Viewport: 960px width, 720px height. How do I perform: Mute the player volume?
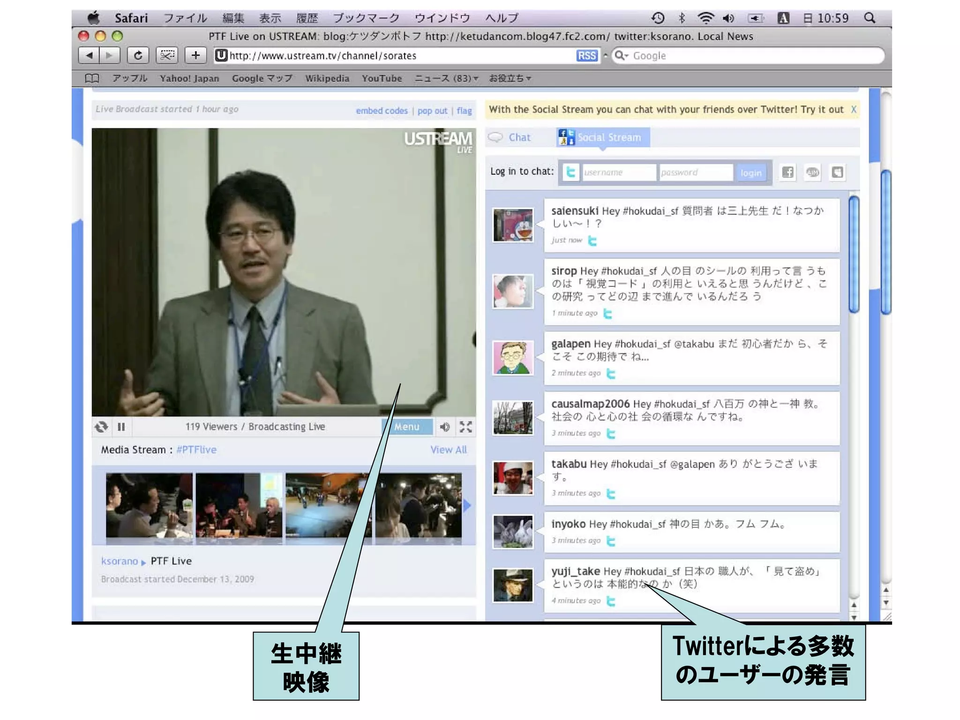pyautogui.click(x=445, y=427)
